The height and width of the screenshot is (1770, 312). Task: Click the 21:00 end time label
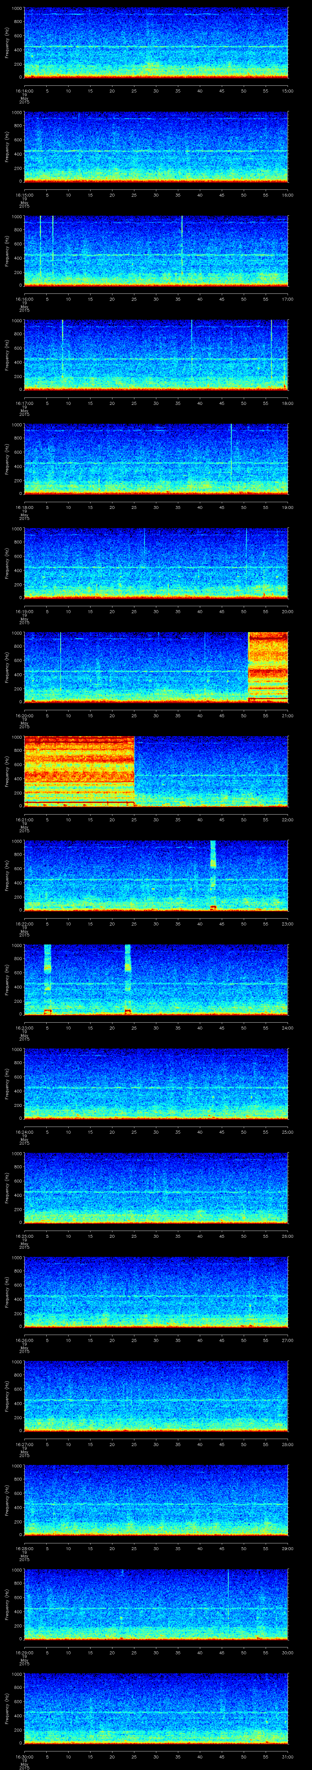(288, 715)
